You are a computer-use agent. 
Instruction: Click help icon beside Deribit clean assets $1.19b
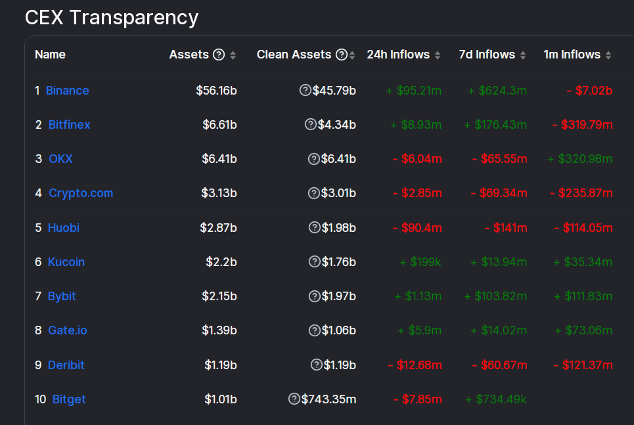click(317, 365)
